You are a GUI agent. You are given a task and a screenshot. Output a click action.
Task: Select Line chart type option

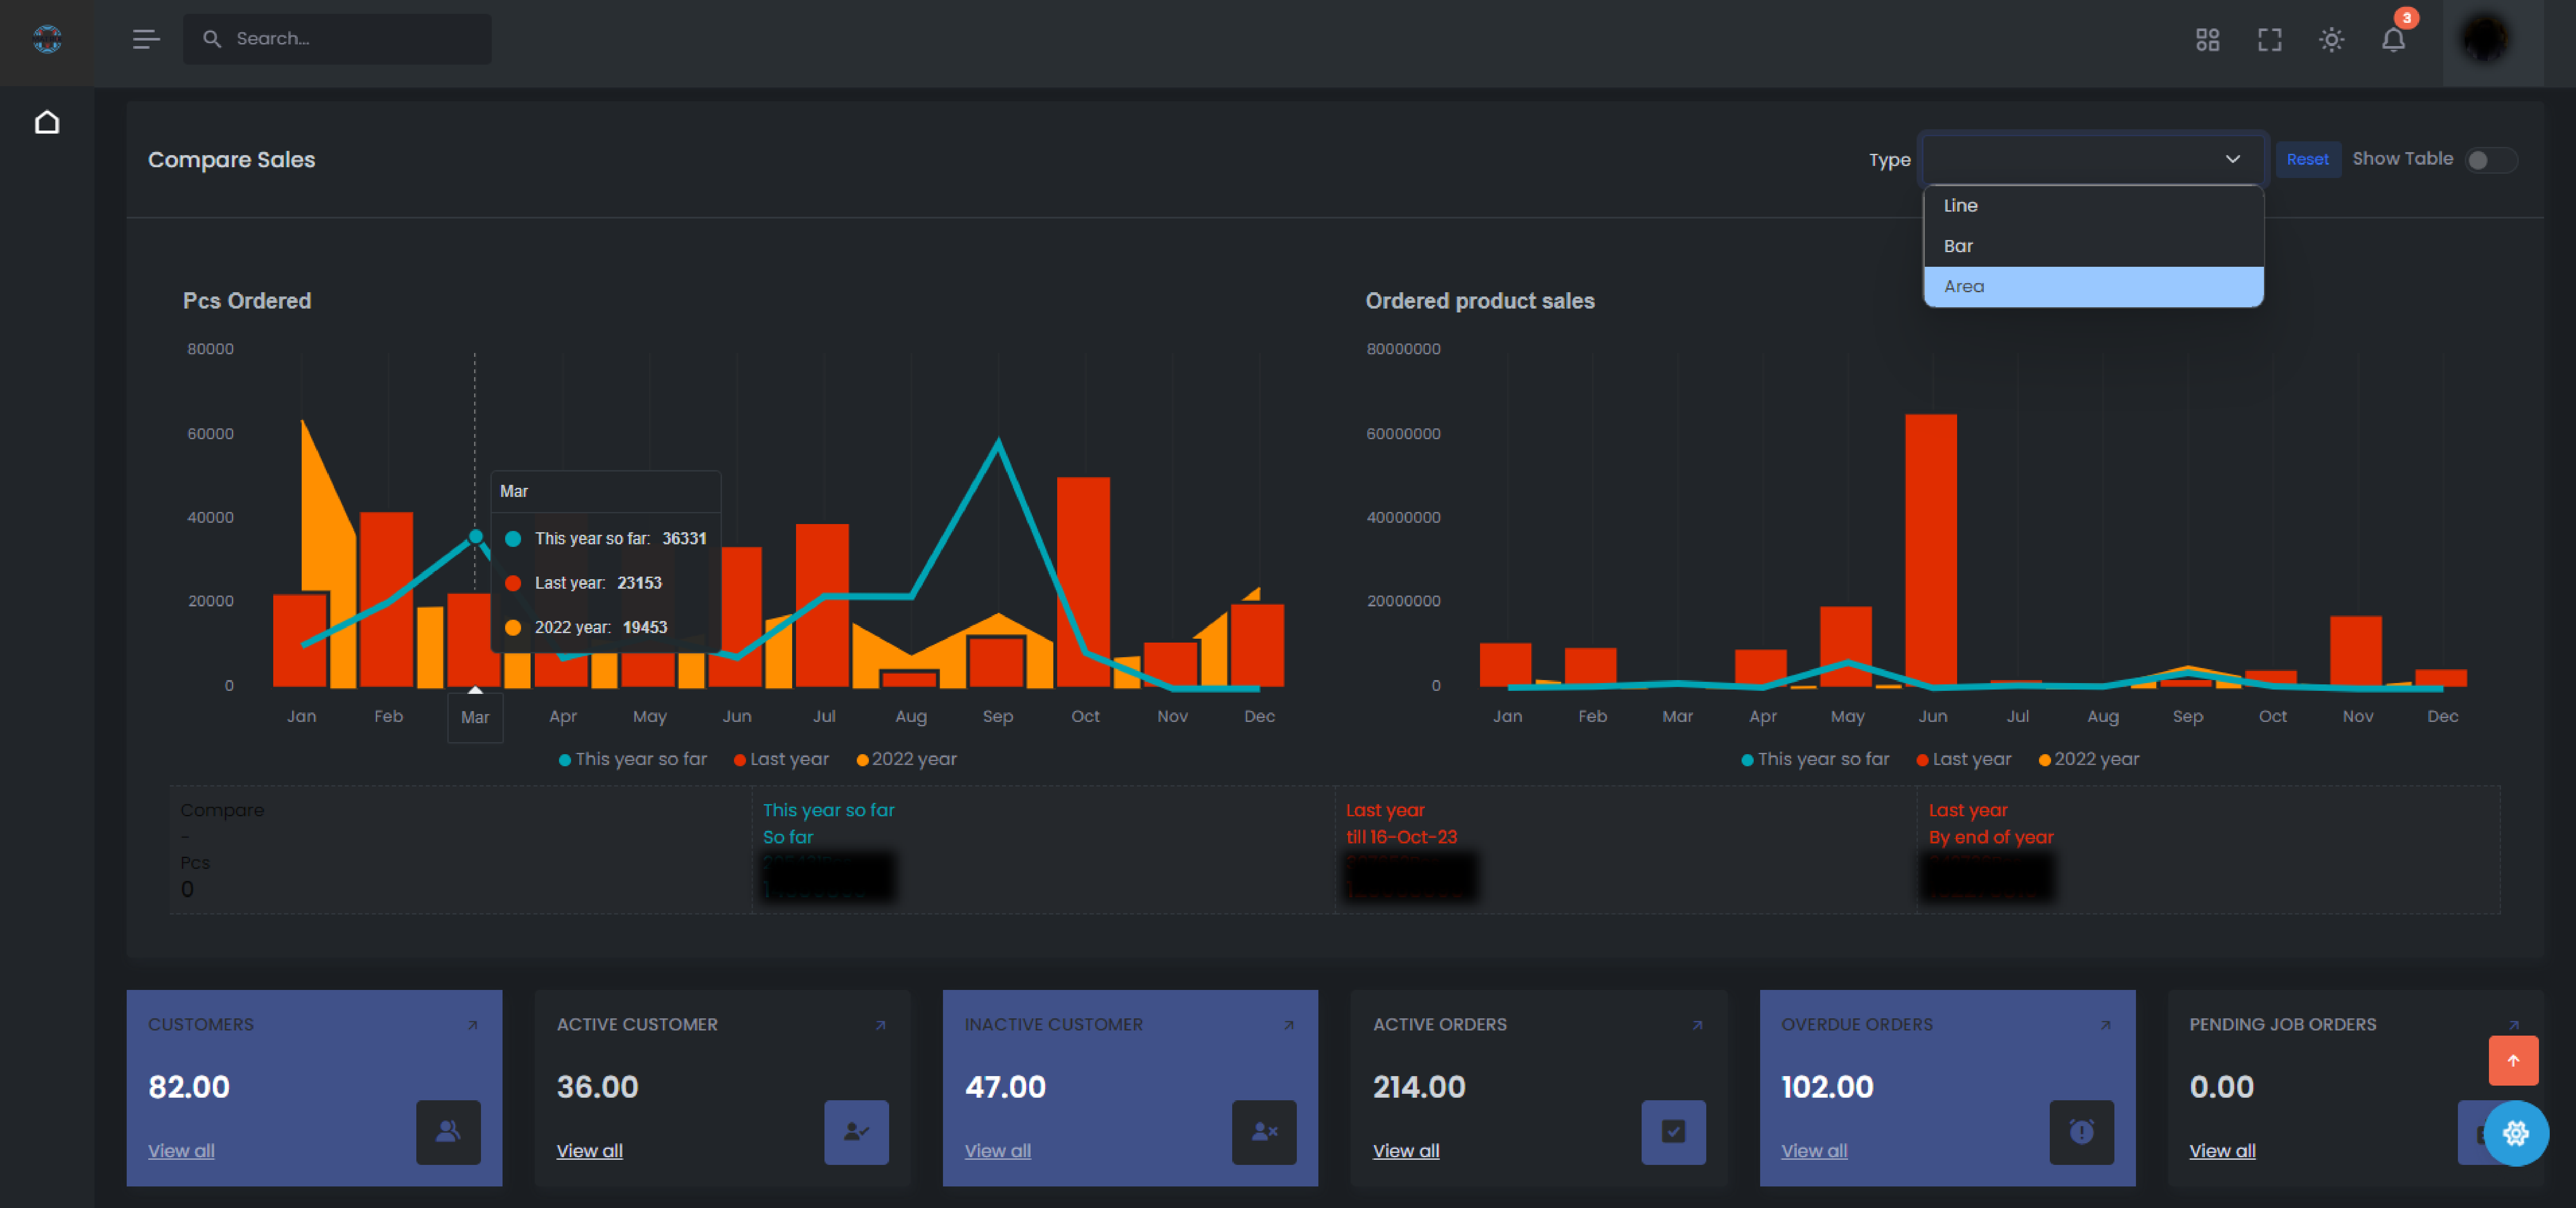click(x=2092, y=206)
